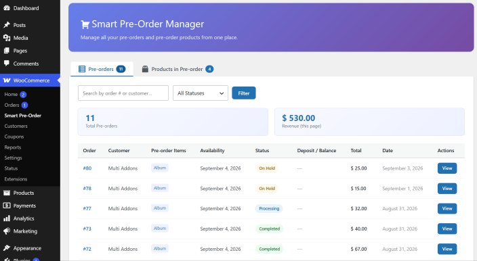Viewport: 477px width, 261px height.
Task: Click the cart icon beside Smart Pre-Order Manager
Action: point(85,24)
